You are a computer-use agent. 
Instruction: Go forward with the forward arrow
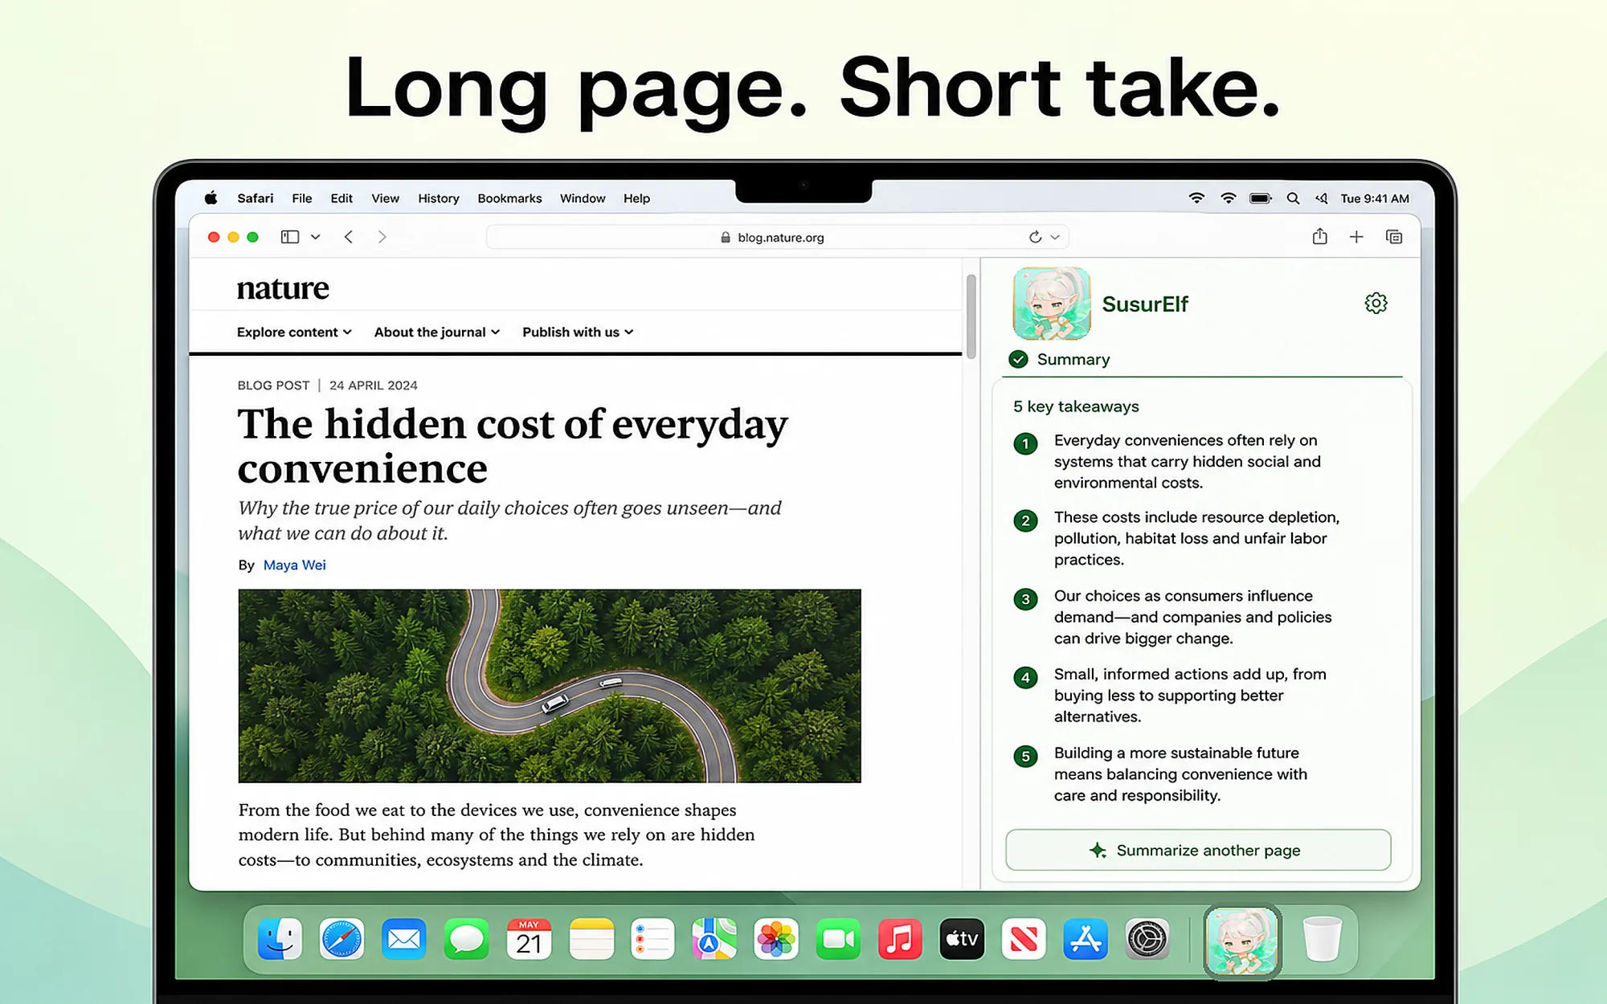[382, 237]
